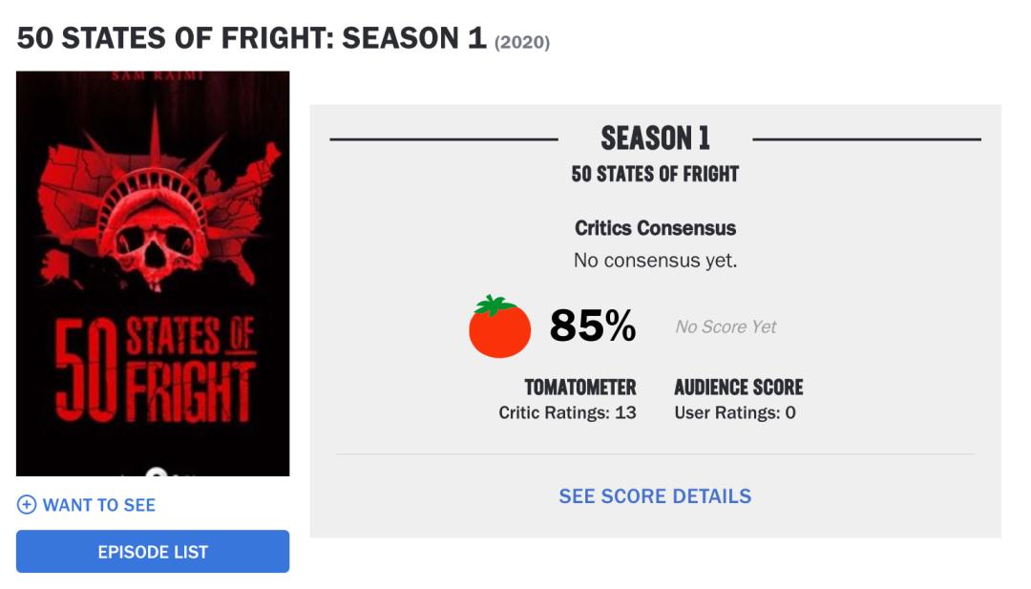The height and width of the screenshot is (589, 1031).
Task: Click the plus circle Want to See icon
Action: (x=27, y=505)
